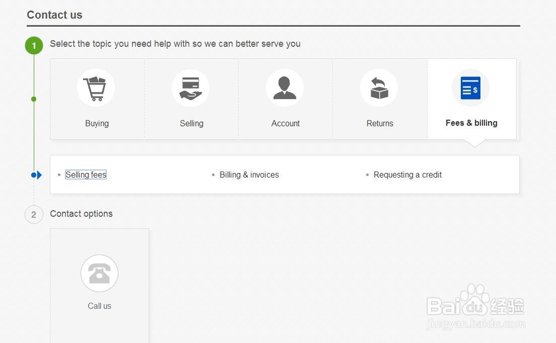Select the Account topic label

point(285,123)
